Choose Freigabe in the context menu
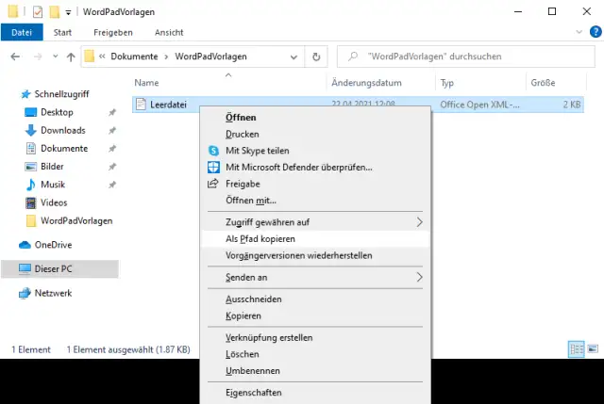604x404 pixels. 315,184
